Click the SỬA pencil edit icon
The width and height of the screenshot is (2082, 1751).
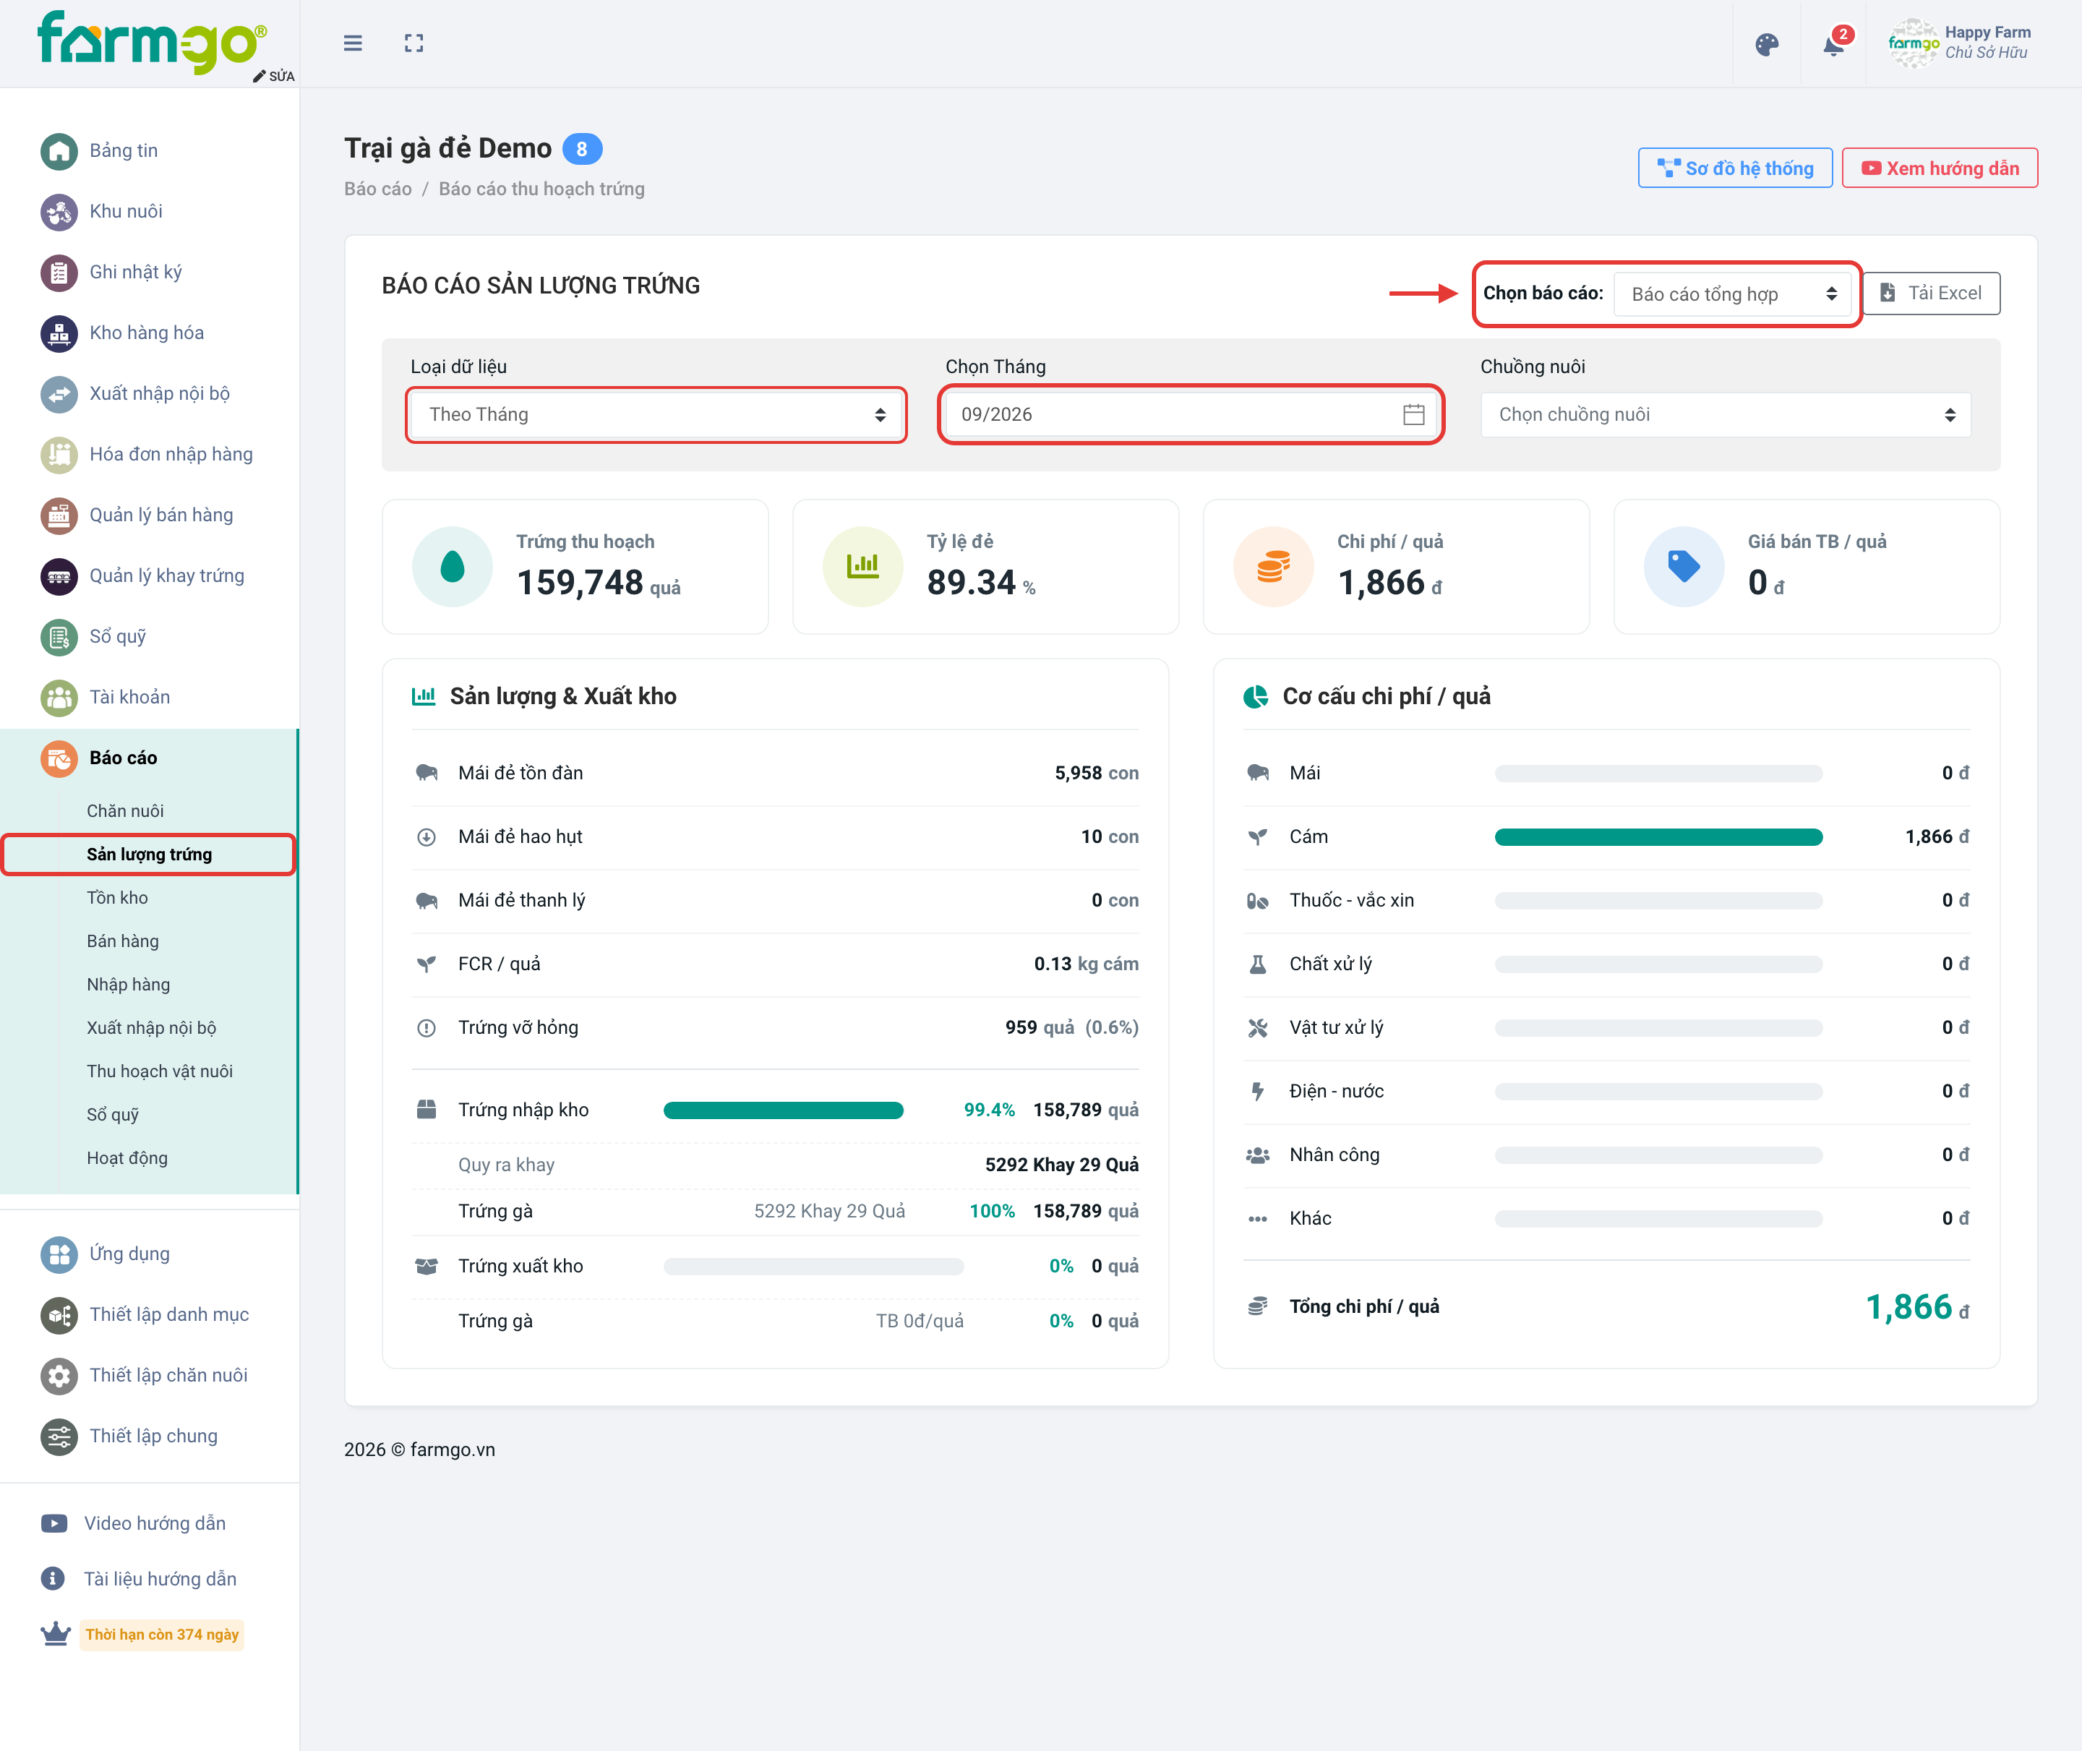coord(260,77)
